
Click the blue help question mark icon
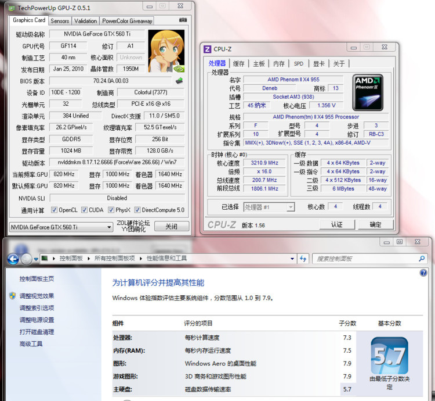pos(423,273)
